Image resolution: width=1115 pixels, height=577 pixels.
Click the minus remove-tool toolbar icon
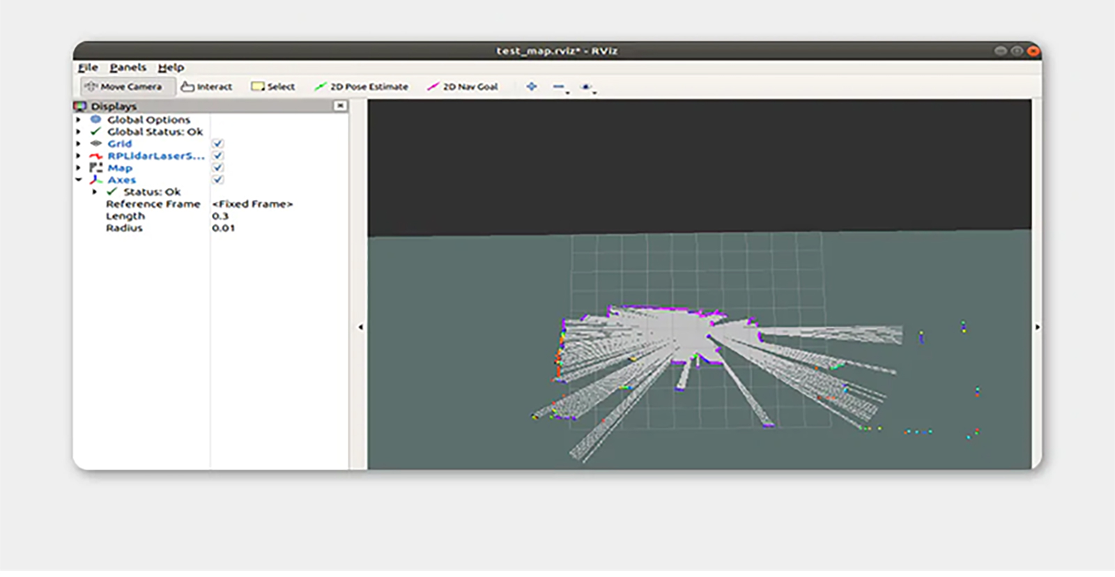559,86
